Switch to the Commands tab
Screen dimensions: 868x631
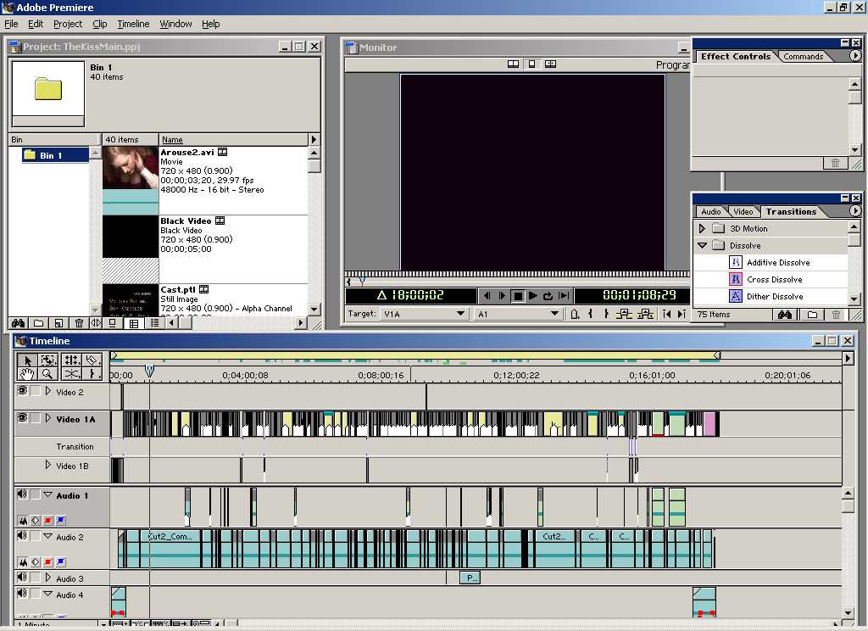click(x=803, y=57)
